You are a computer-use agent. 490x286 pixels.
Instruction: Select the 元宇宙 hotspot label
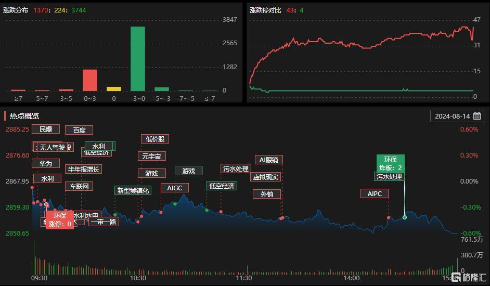[151, 156]
